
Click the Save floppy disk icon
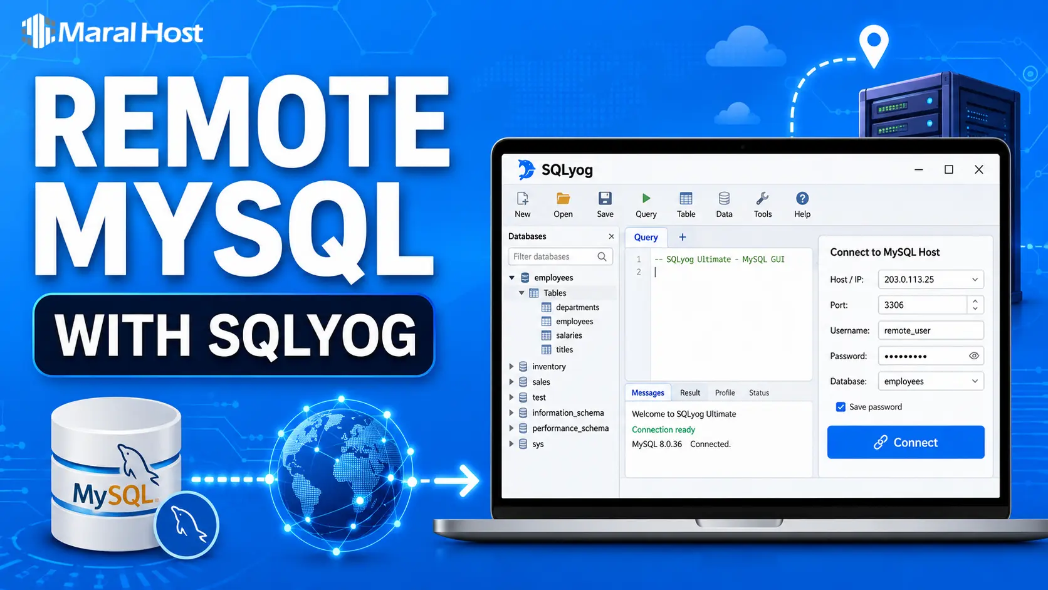coord(605,199)
